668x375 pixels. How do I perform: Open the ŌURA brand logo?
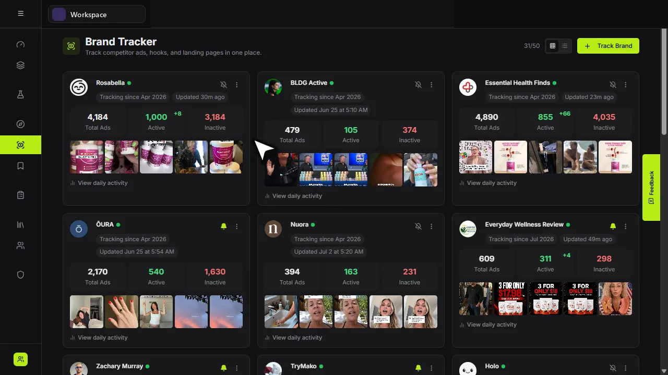pyautogui.click(x=79, y=229)
